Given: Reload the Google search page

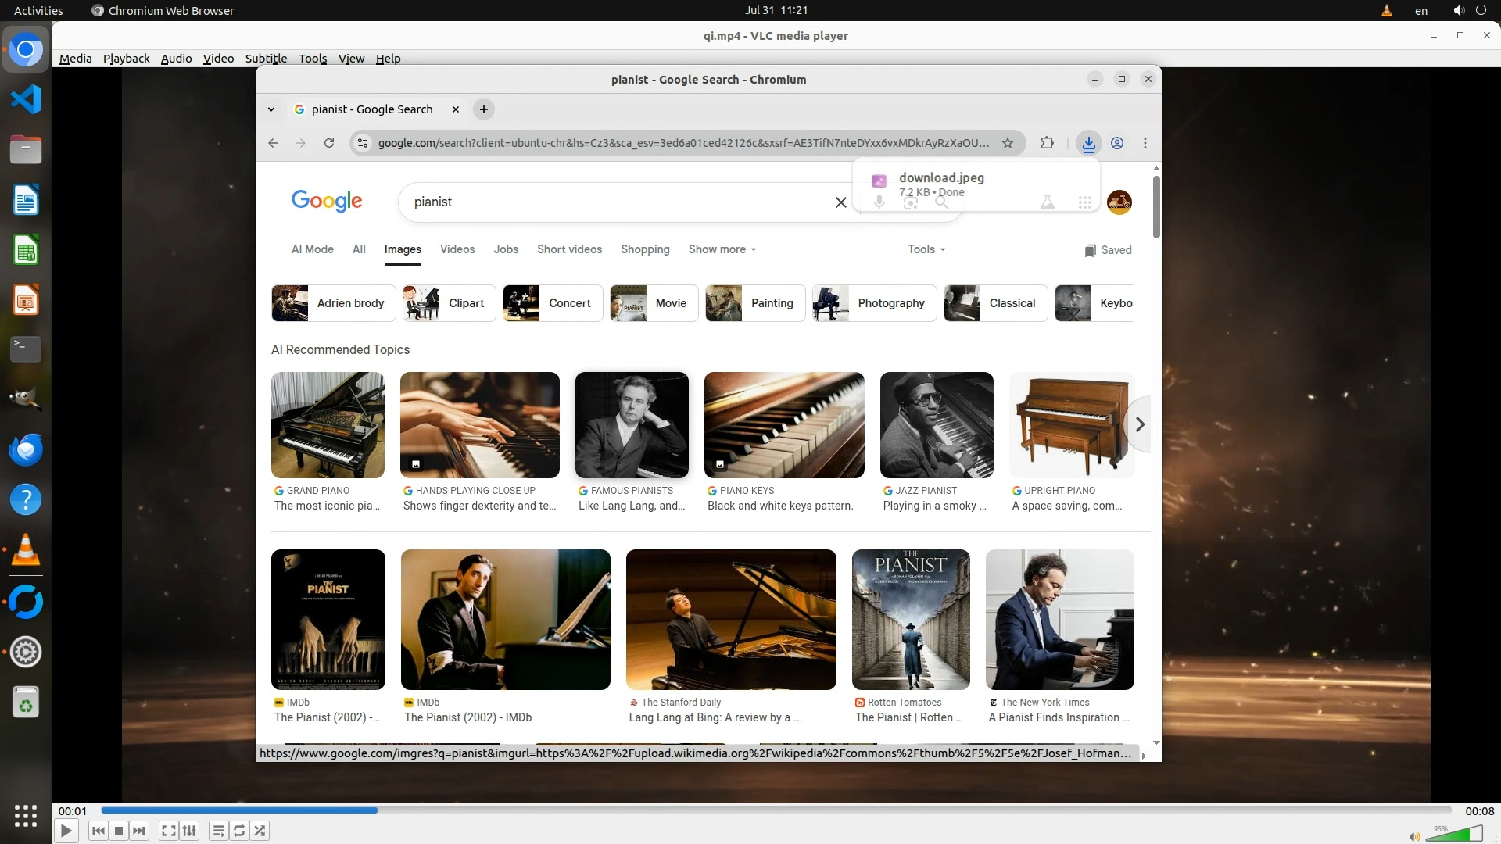Looking at the screenshot, I should click(x=329, y=143).
